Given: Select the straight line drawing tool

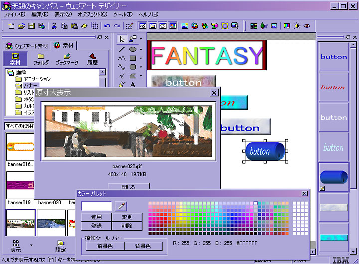Looking at the screenshot, I should tap(122, 49).
